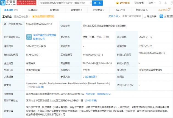This screenshot has width=173, height=118.
Task: Select organization code MA5G24T3-1
Action: pos(34,55)
